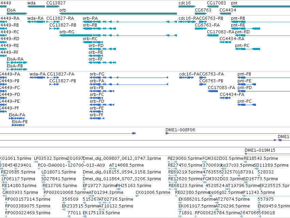Select the orb-PG protein label
The height and width of the screenshot is (218, 290).
coord(97,74)
